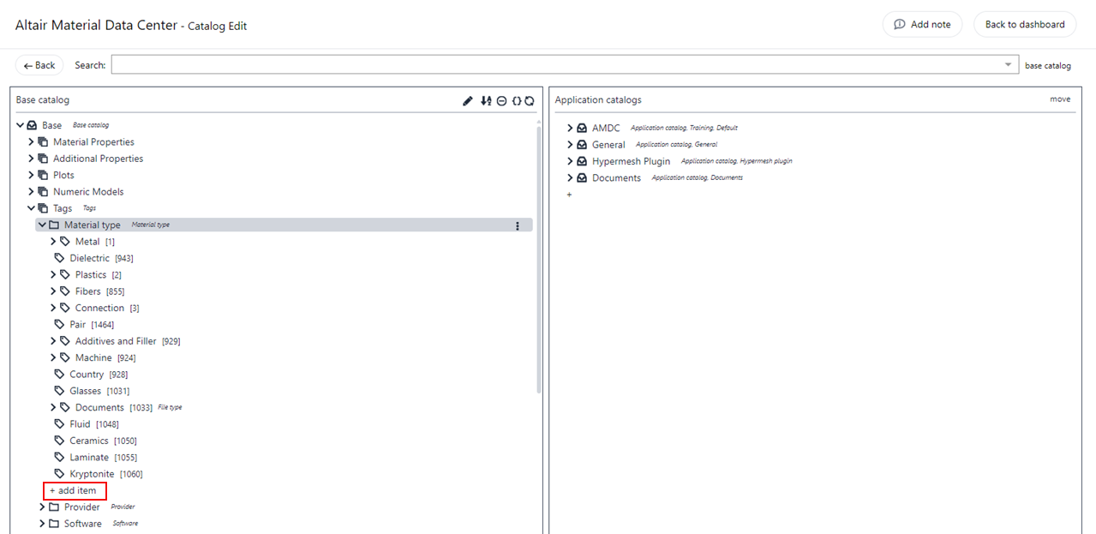Screen dimensions: 1096x534
Task: Click the tag icon beside Dielectric
Action: 59,258
